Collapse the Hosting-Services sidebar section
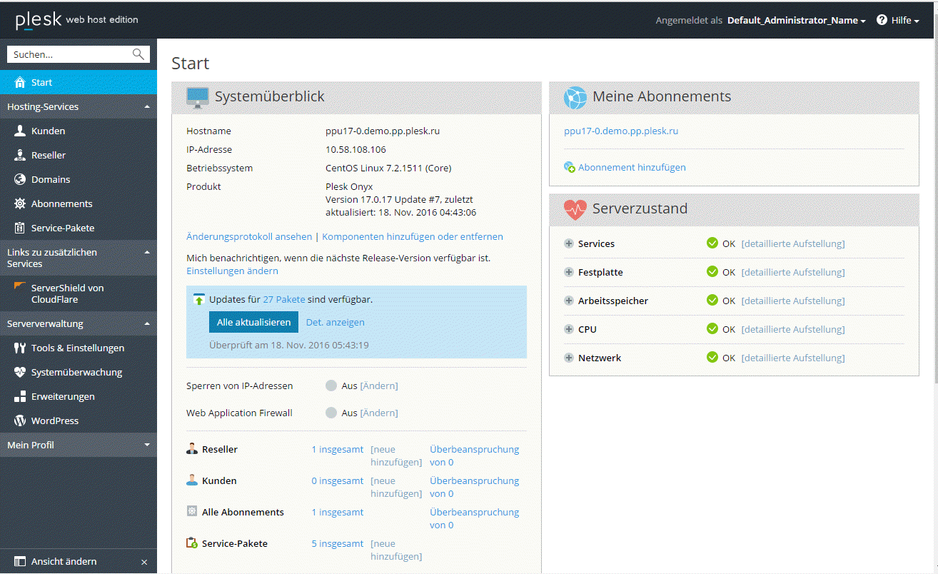 point(147,106)
